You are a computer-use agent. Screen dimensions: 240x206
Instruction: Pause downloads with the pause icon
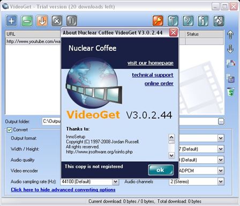click(x=72, y=21)
